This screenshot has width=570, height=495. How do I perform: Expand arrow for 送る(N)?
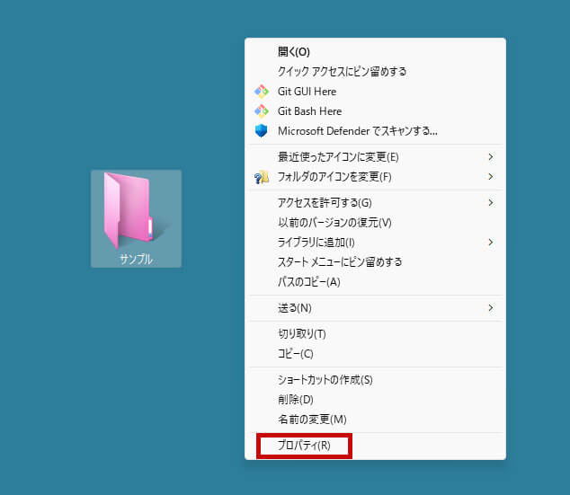pyautogui.click(x=490, y=308)
